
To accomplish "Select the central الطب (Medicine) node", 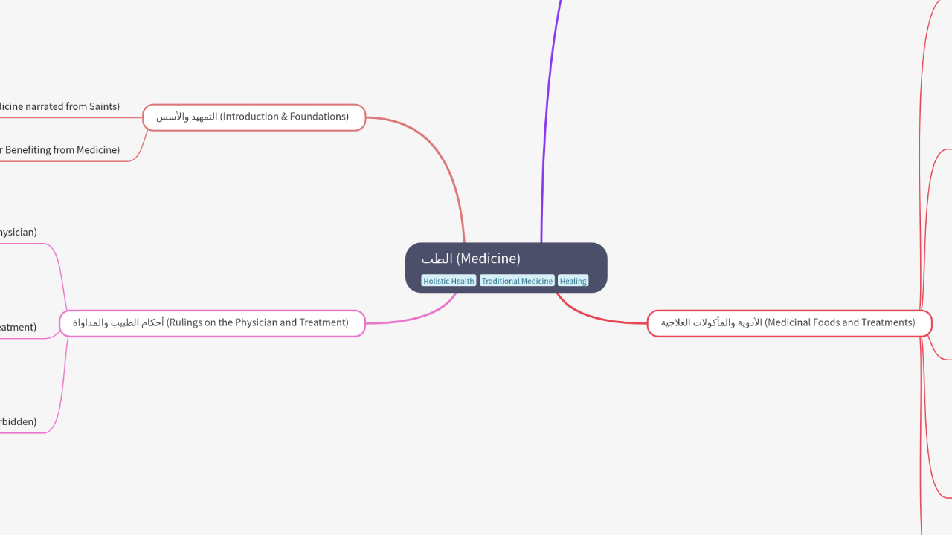I will coord(506,259).
